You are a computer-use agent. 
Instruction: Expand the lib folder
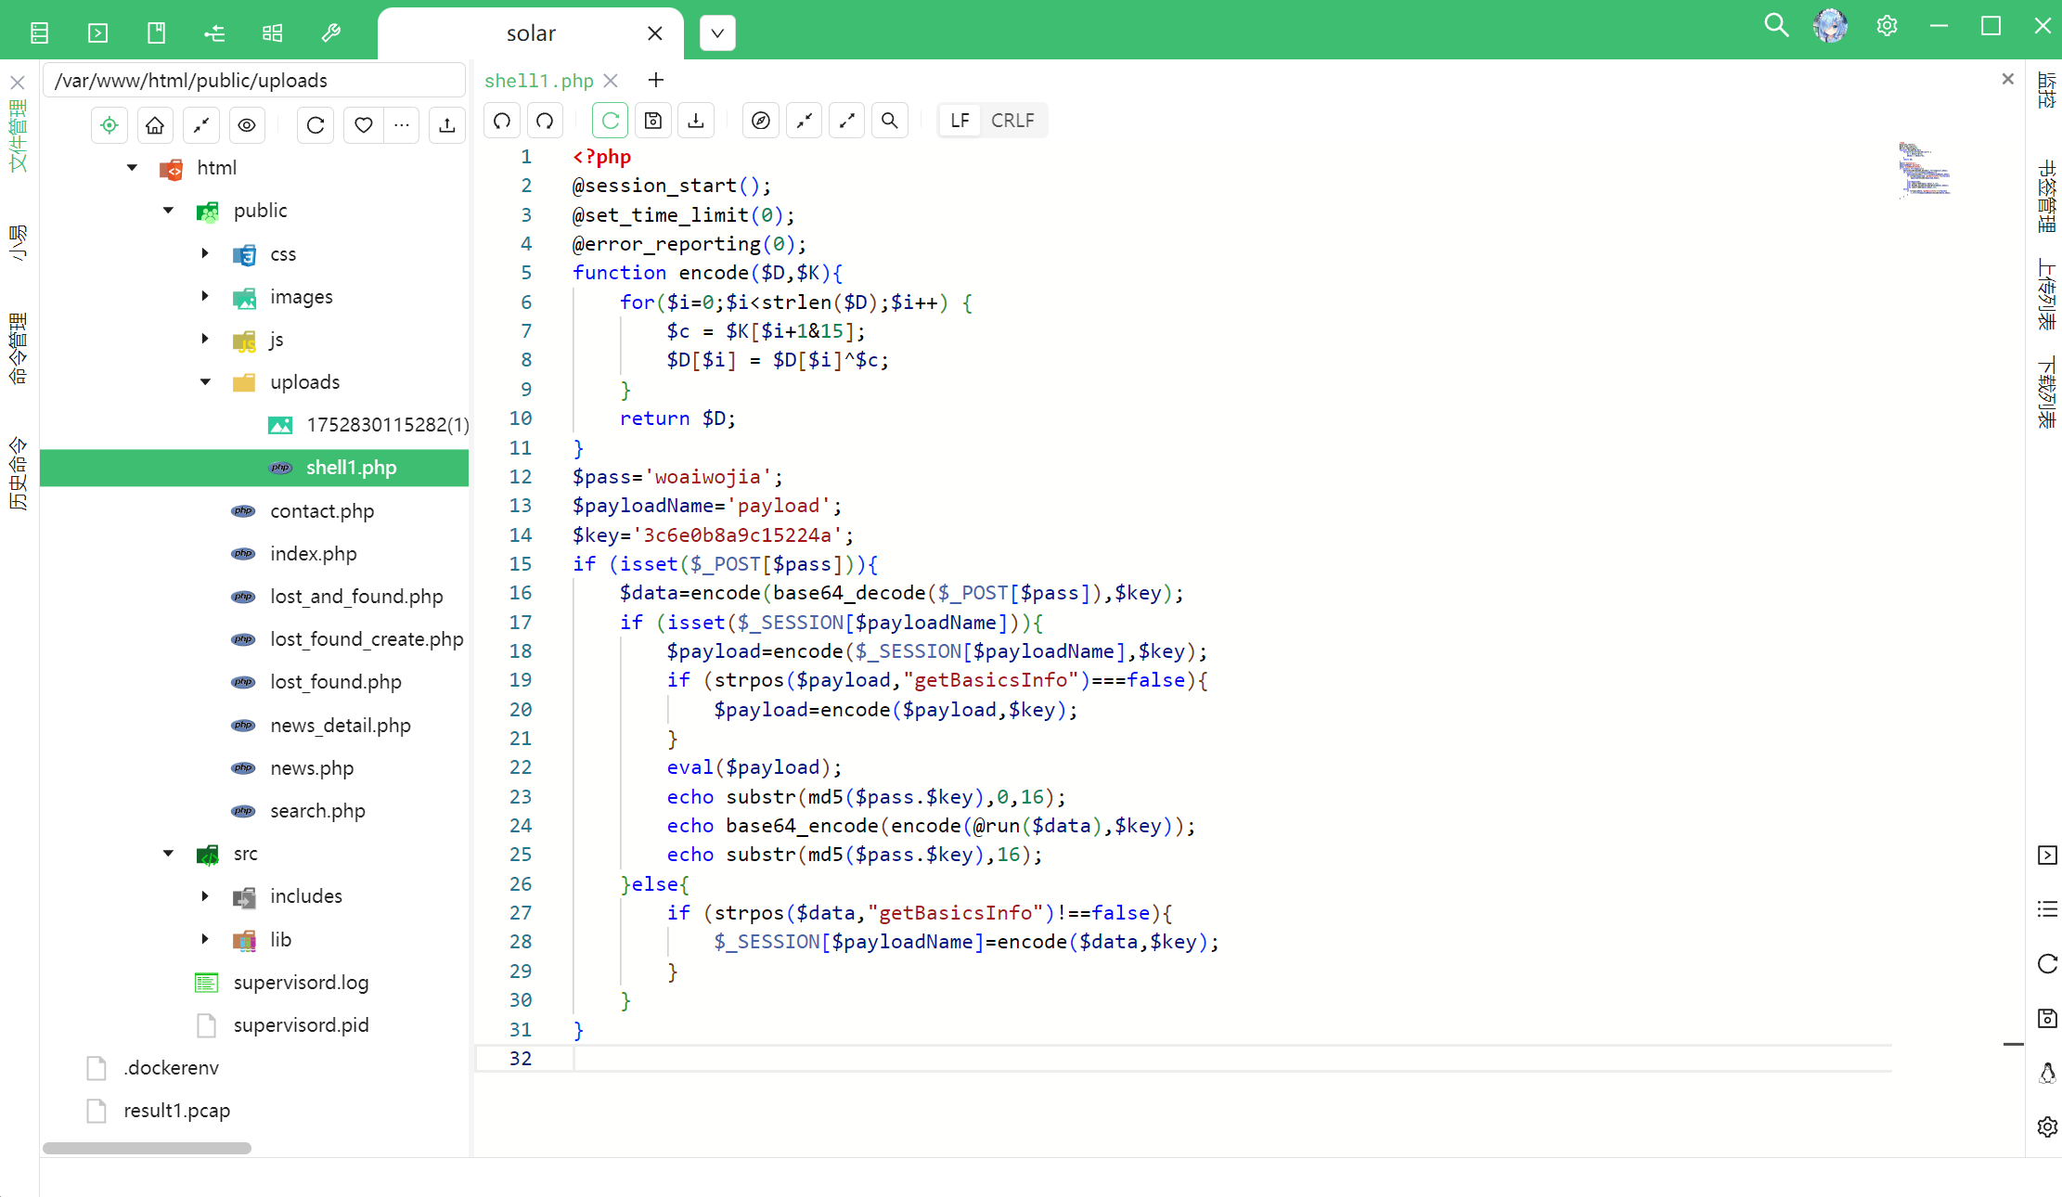[205, 939]
